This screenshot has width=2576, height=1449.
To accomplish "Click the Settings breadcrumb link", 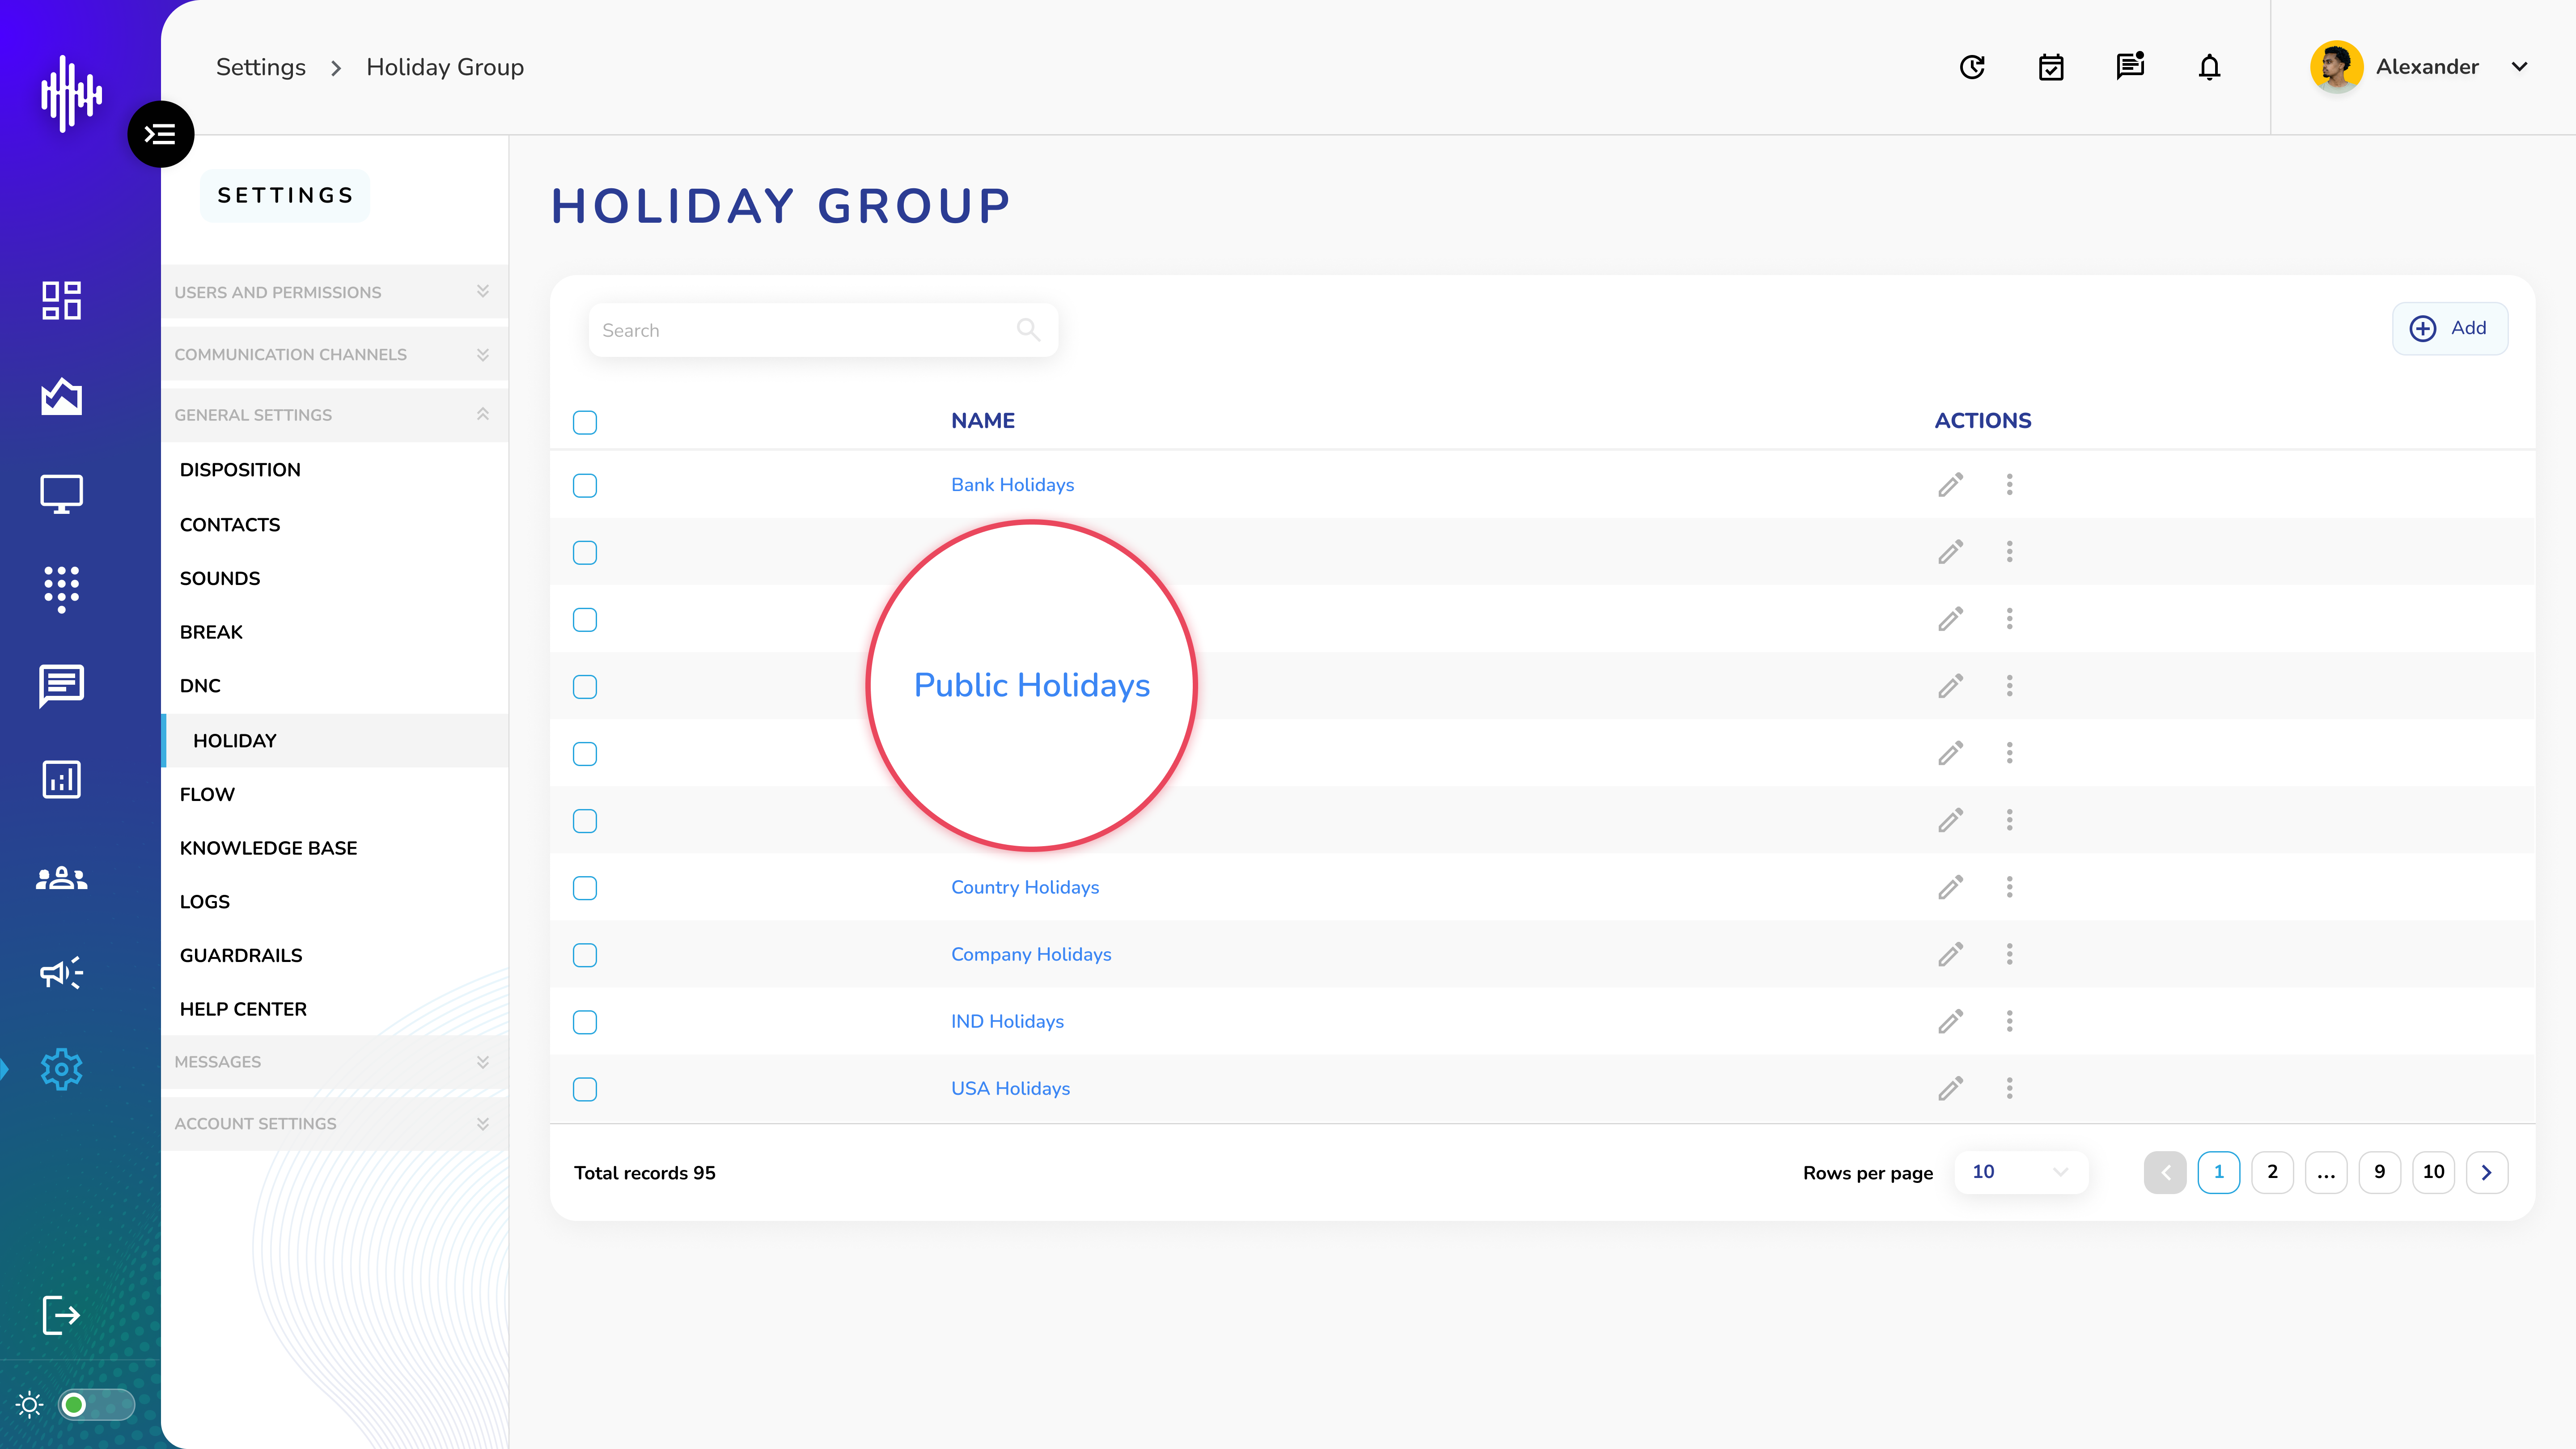I will (261, 67).
